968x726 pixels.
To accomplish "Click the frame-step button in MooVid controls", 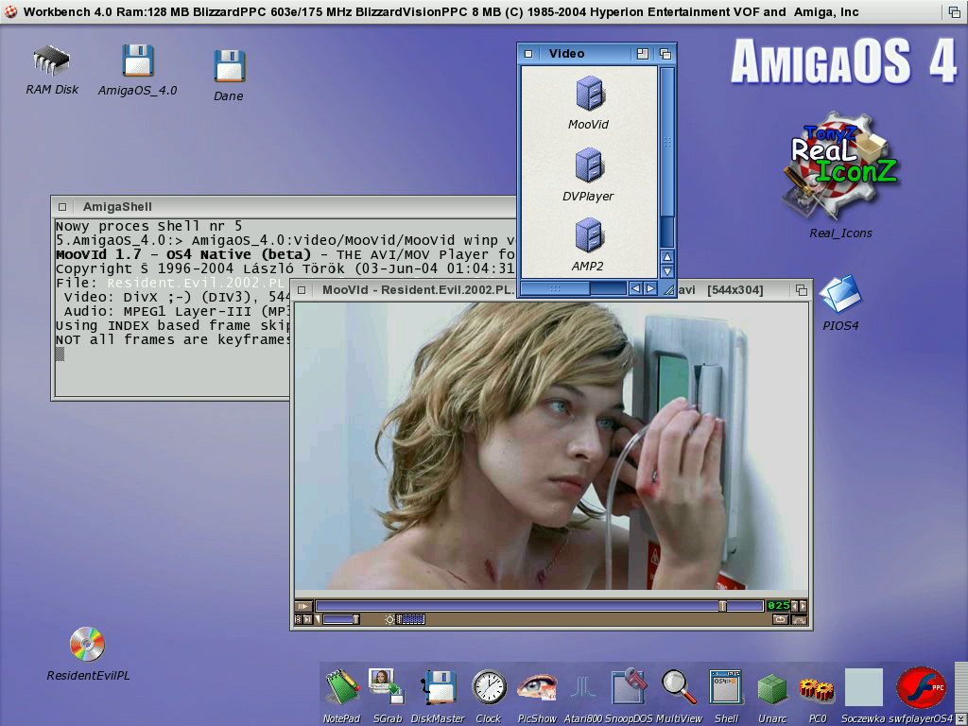I will pyautogui.click(x=307, y=619).
